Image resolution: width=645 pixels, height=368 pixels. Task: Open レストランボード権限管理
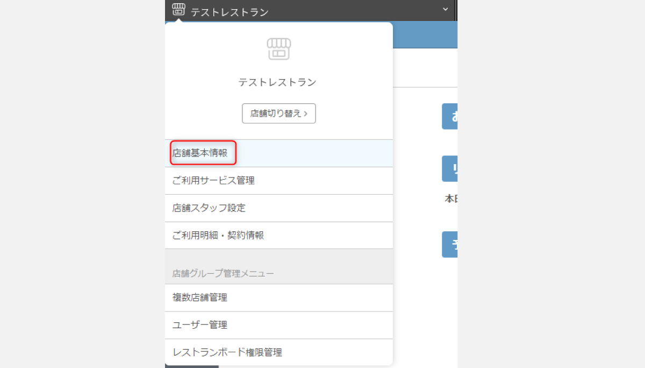point(227,352)
